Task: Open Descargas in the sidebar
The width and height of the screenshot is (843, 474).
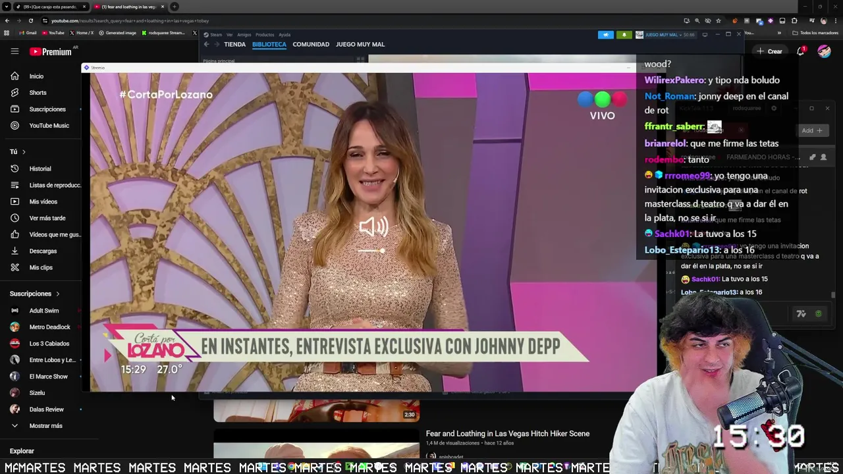Action: (x=43, y=251)
